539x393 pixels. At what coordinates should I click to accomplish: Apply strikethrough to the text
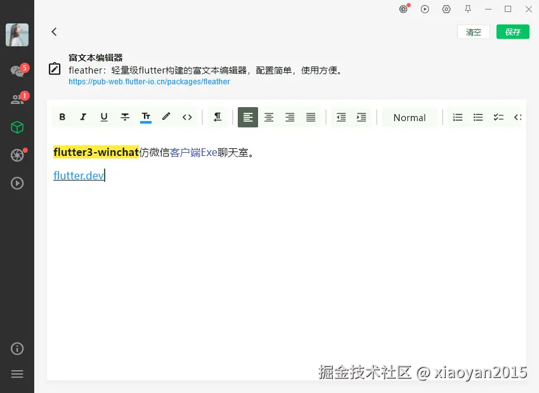[x=125, y=117]
